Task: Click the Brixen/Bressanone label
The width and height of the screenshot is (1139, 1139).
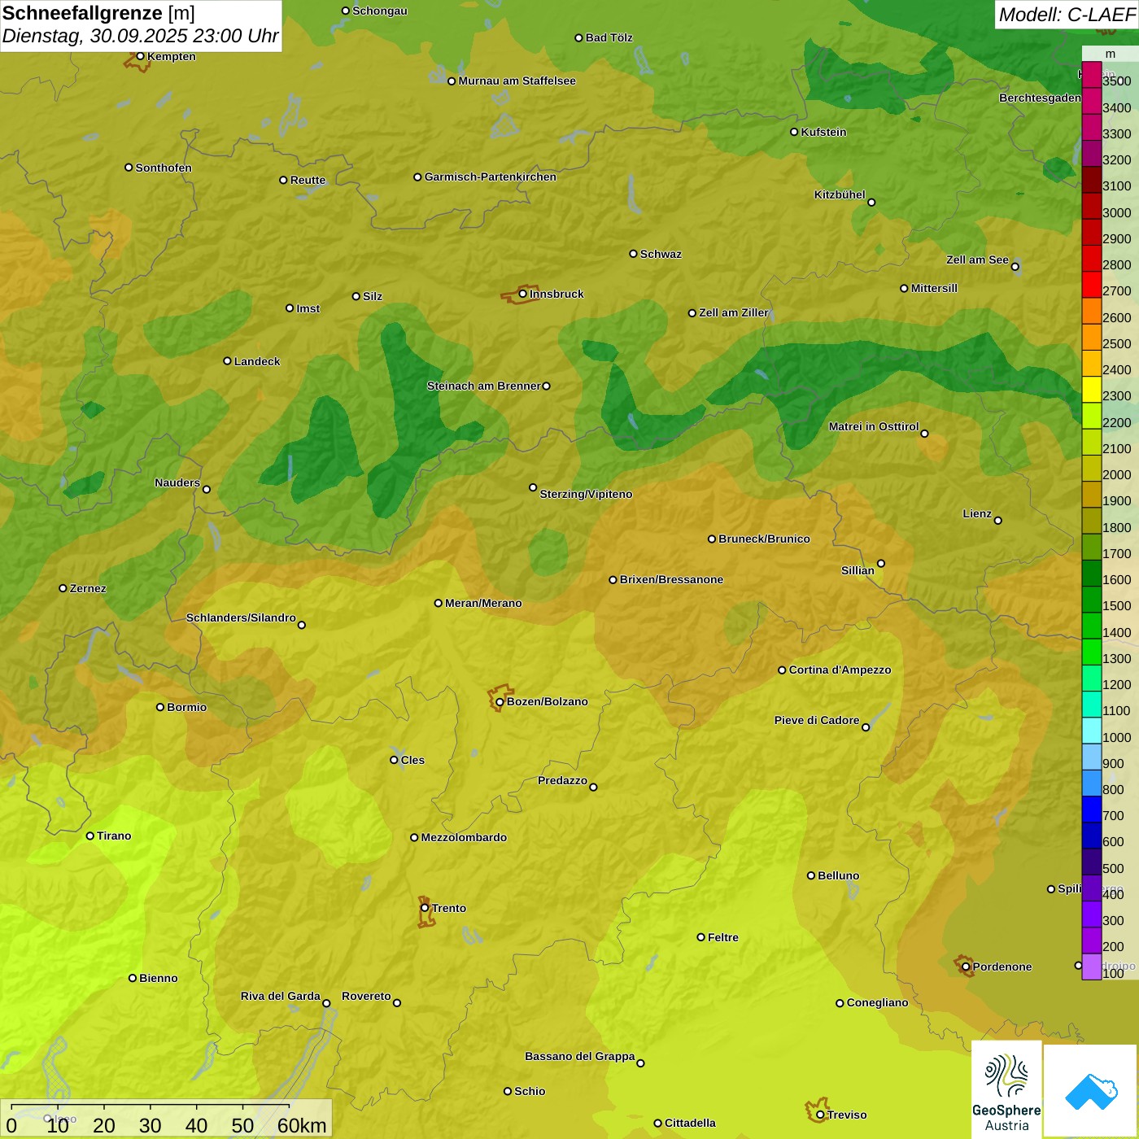Action: [x=671, y=579]
